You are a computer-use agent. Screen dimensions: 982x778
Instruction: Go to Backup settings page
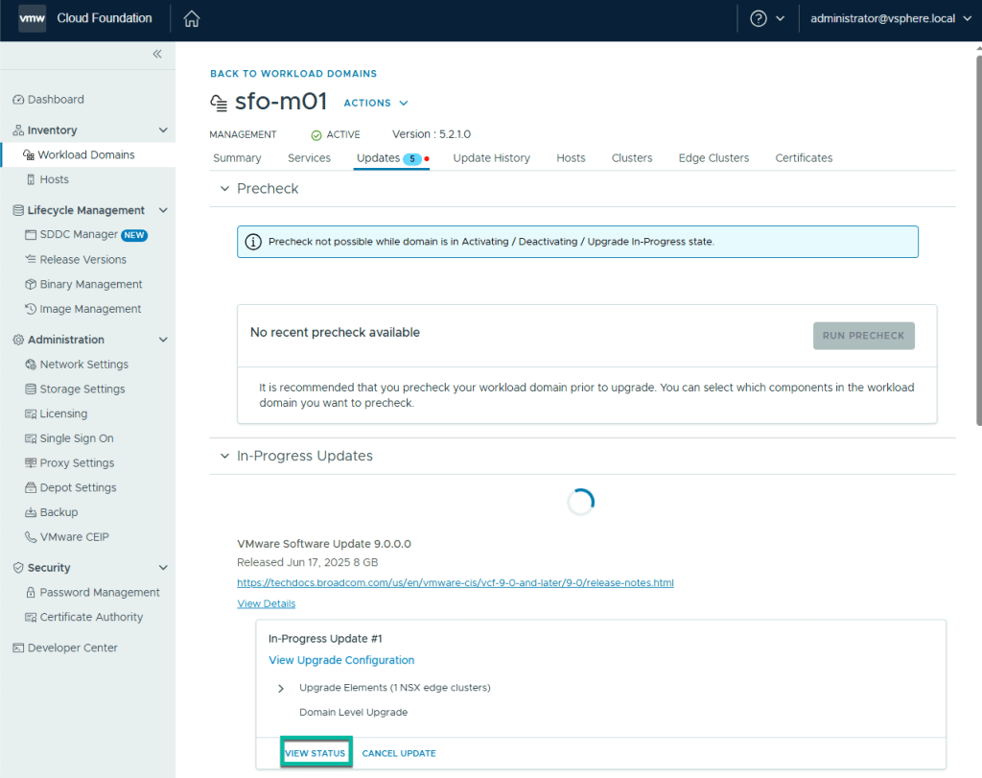(x=58, y=512)
